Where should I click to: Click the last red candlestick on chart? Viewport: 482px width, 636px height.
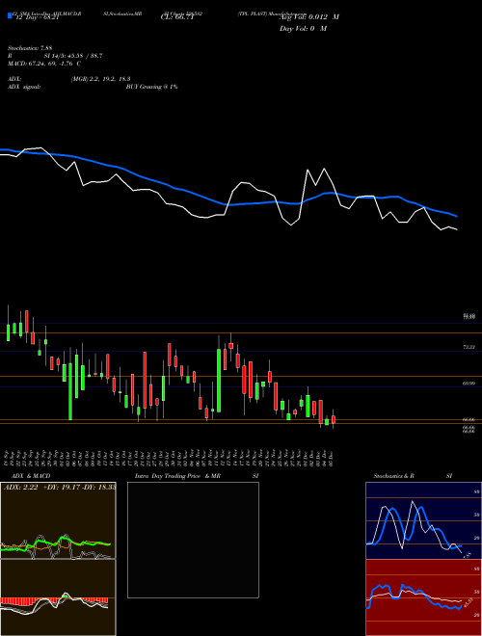pyautogui.click(x=334, y=419)
